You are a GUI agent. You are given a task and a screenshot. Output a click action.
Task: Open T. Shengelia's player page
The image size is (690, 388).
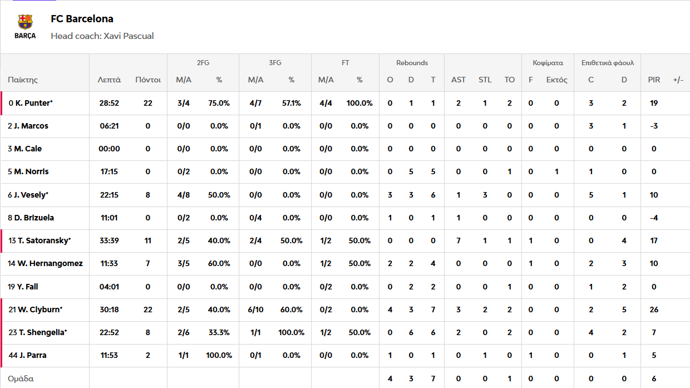point(42,332)
